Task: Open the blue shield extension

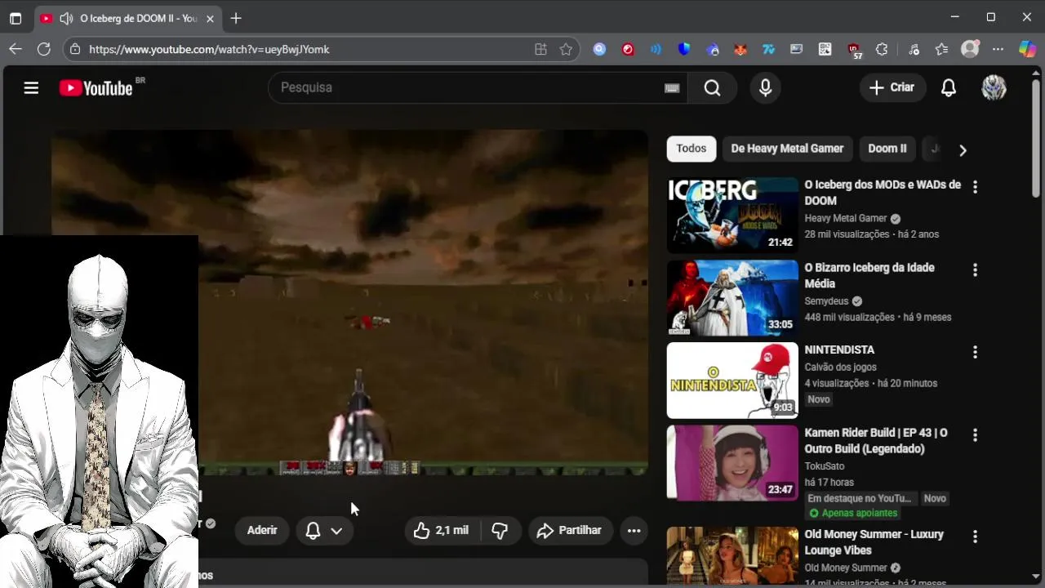Action: point(684,49)
